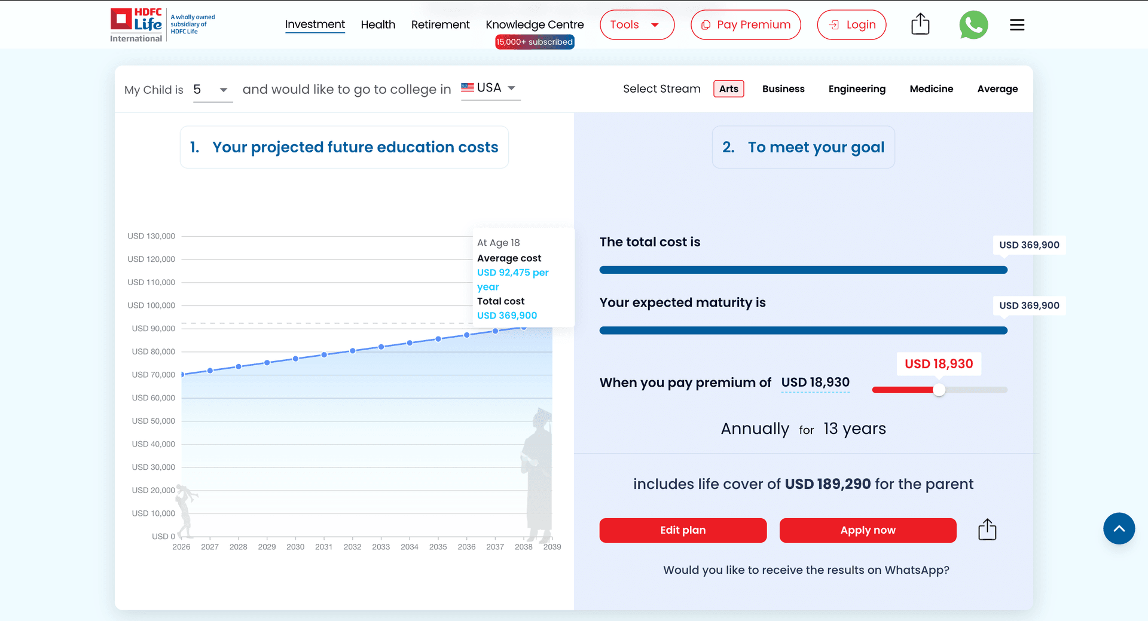Click the scroll-to-top arrow button
1148x621 pixels.
pos(1119,528)
